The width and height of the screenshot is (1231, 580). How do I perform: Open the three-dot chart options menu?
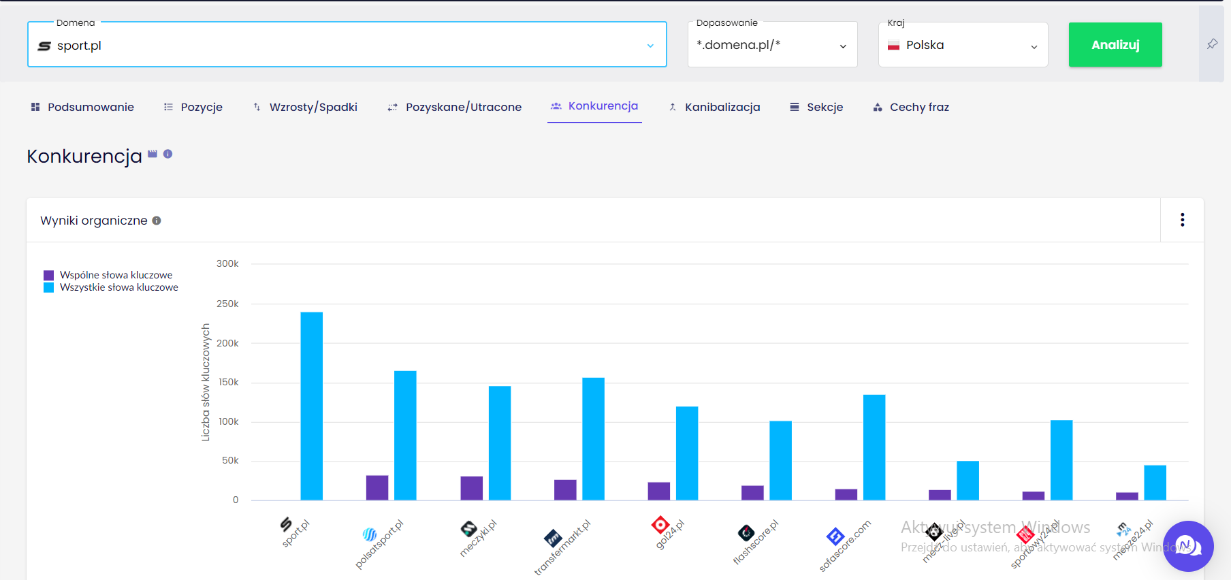(1182, 220)
